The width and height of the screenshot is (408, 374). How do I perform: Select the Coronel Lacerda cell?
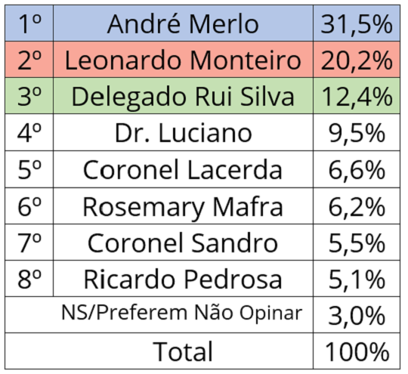[183, 169]
